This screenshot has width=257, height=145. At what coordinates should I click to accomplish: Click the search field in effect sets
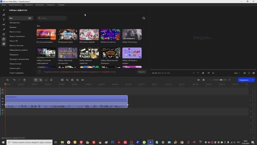click(52, 18)
